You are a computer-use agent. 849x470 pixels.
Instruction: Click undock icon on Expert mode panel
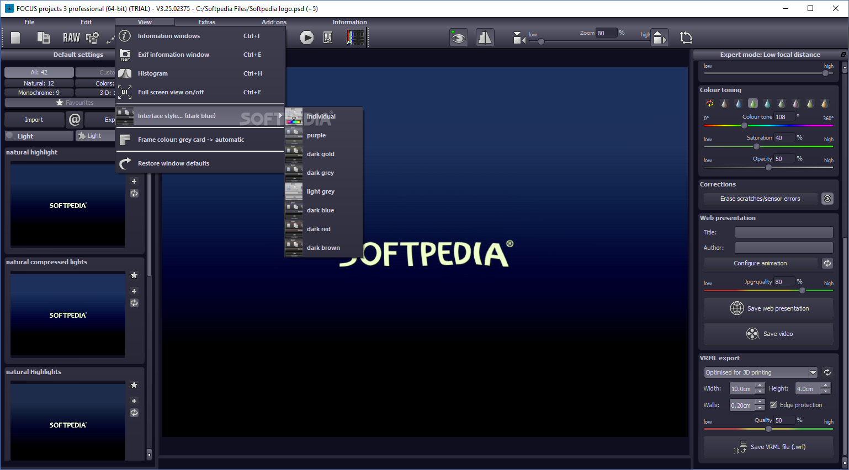point(843,55)
